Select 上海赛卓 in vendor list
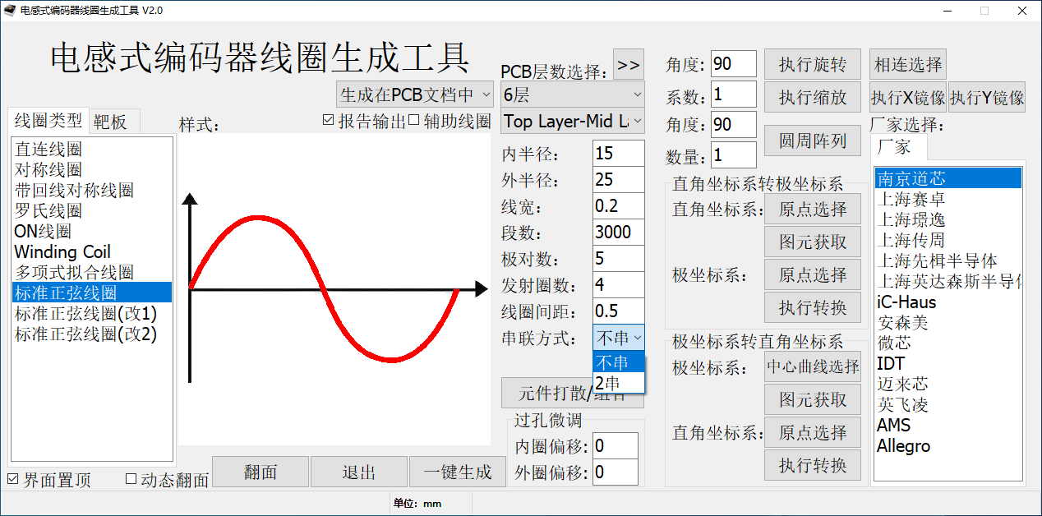 (x=948, y=199)
